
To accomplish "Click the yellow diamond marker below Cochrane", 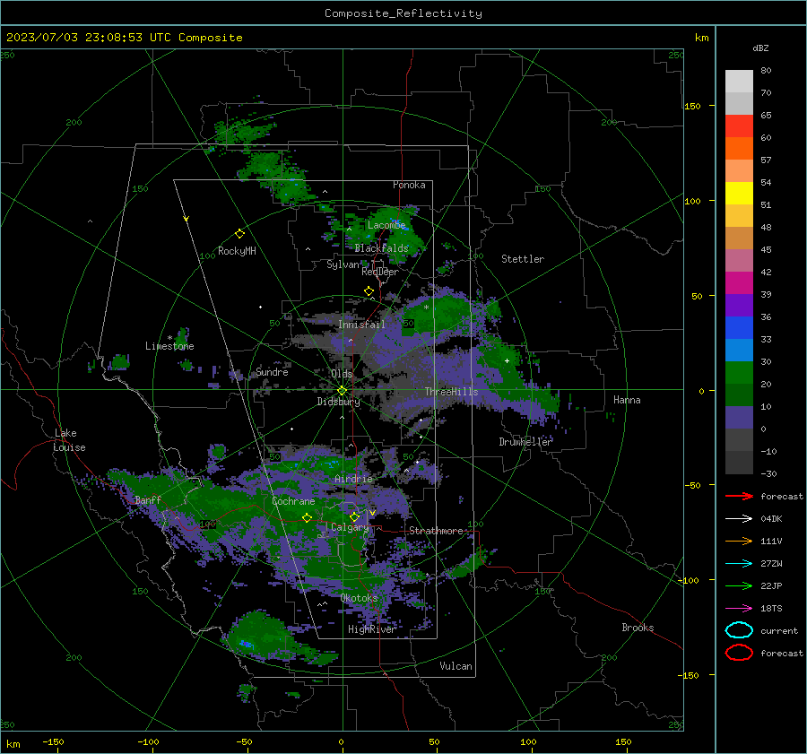I will [307, 517].
